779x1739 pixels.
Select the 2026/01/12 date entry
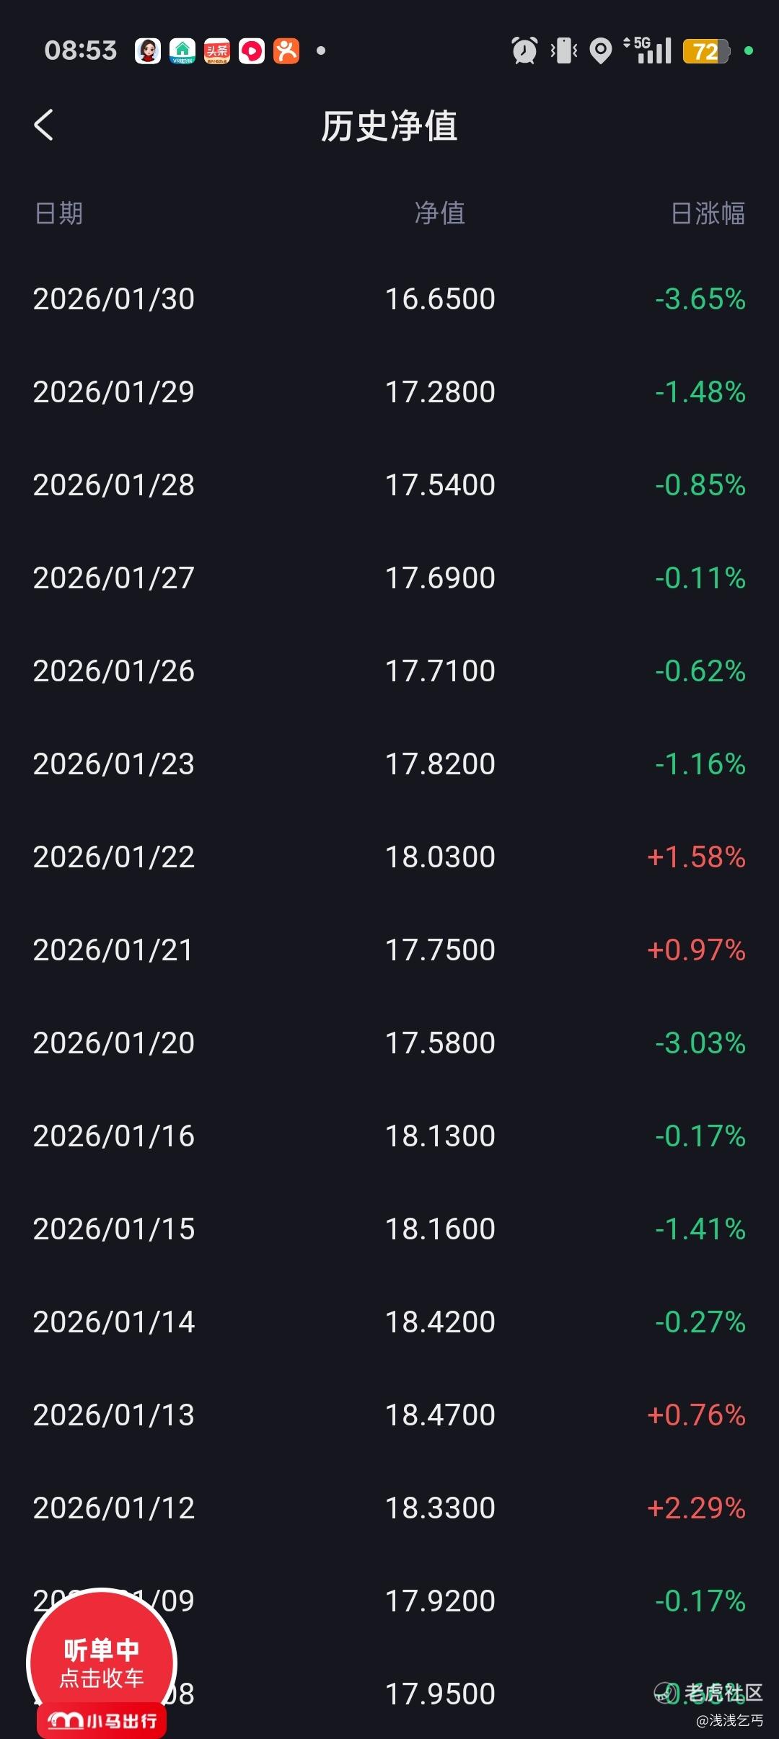tap(114, 1508)
